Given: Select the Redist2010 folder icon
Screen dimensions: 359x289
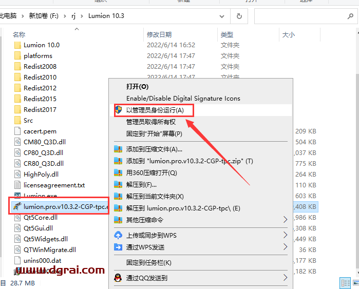Looking at the screenshot, I should pyautogui.click(x=17, y=78).
